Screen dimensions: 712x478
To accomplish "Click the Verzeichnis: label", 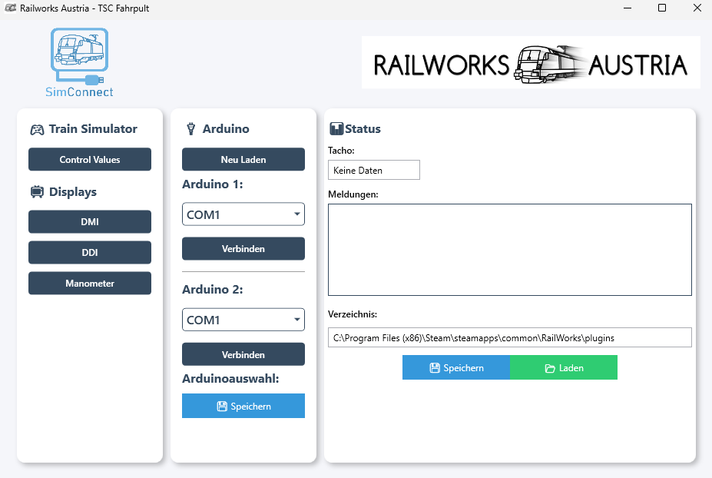I will pos(353,314).
